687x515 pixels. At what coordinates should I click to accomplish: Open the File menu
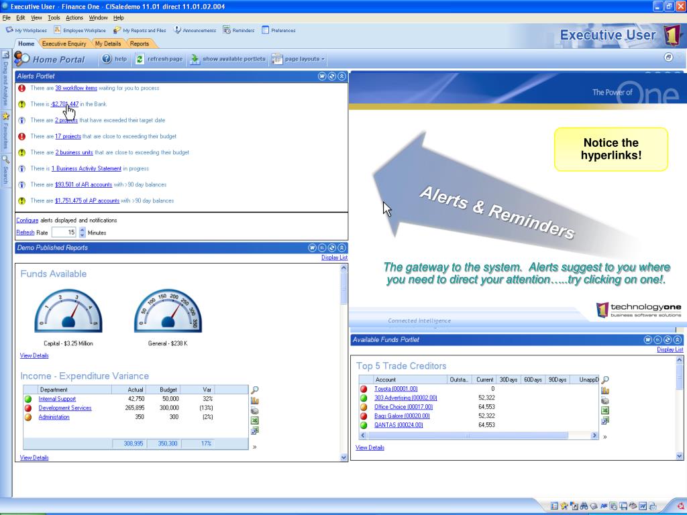[6, 17]
